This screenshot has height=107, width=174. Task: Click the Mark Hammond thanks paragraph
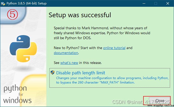[102, 33]
